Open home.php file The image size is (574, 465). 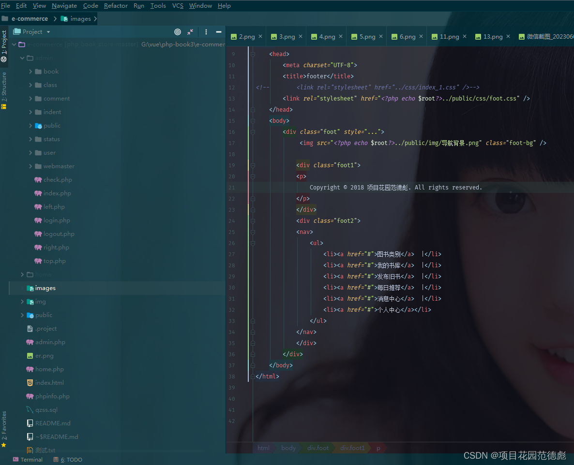(49, 369)
